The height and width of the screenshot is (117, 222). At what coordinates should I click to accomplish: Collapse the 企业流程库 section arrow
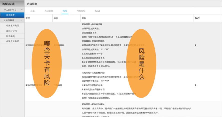pos(22,20)
